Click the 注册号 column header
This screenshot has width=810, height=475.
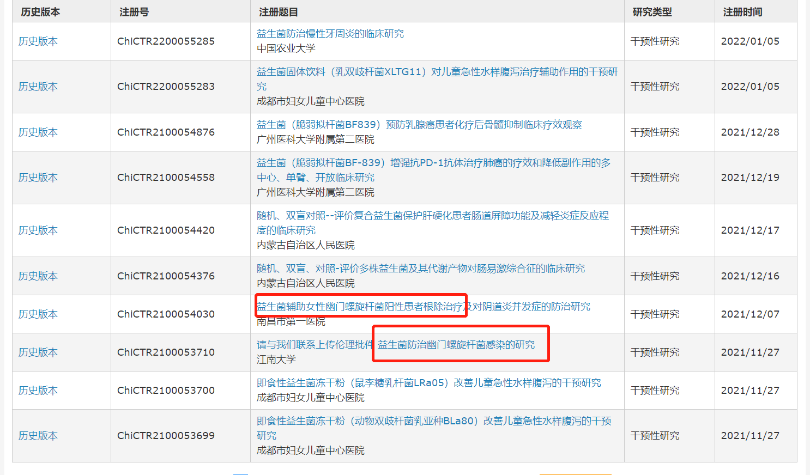[x=134, y=12]
